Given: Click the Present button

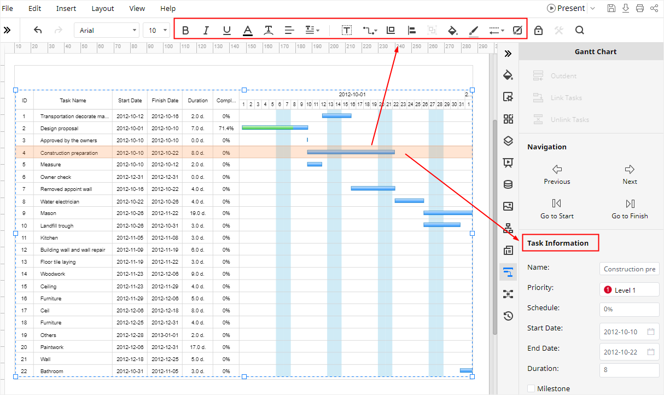Looking at the screenshot, I should click(x=566, y=8).
